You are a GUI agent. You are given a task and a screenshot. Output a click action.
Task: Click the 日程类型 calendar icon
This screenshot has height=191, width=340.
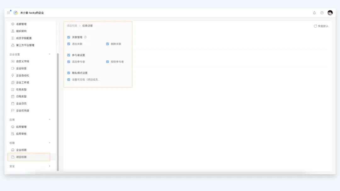tap(13, 96)
